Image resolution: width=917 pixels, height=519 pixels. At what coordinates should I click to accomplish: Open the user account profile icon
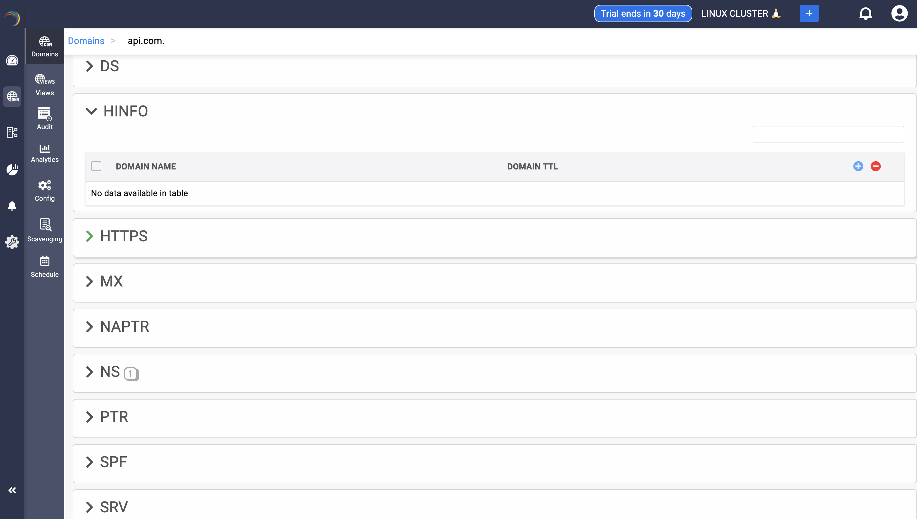tap(899, 14)
